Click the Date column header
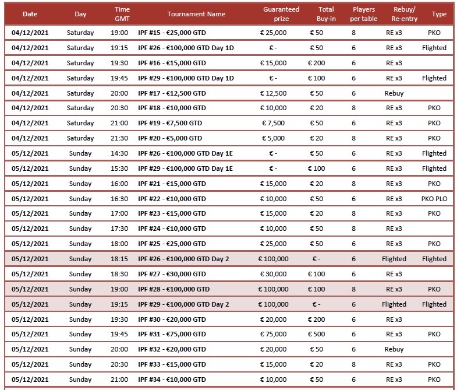The width and height of the screenshot is (457, 390). (x=30, y=14)
